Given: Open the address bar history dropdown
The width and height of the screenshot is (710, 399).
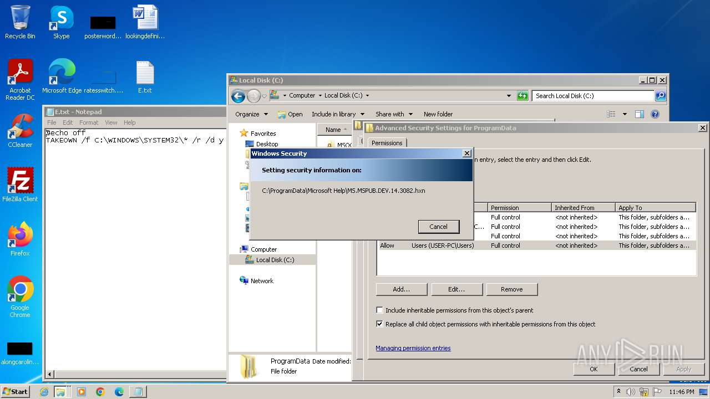Looking at the screenshot, I should (509, 96).
